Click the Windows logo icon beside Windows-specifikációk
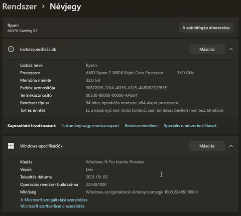Image resolution: width=241 pixels, height=216 pixels. click(11, 146)
